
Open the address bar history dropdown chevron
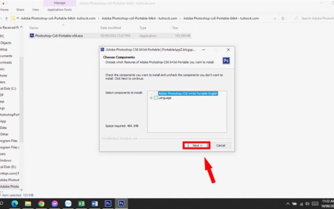[x=275, y=18]
